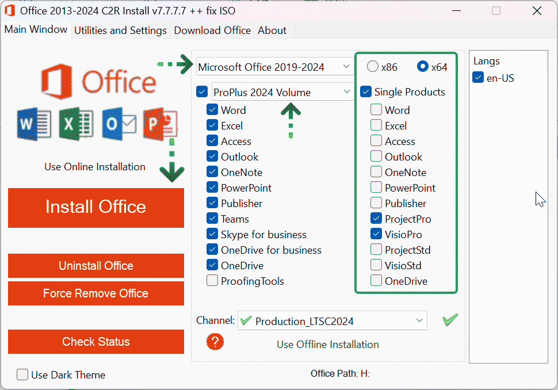The width and height of the screenshot is (558, 390).
Task: Enable the Use Dark Theme checkbox
Action: pos(22,375)
